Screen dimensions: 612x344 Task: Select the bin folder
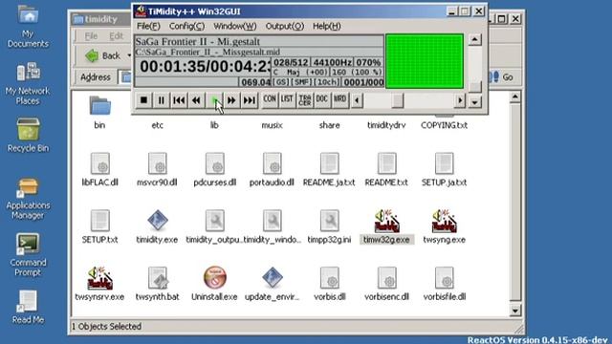tap(99, 113)
